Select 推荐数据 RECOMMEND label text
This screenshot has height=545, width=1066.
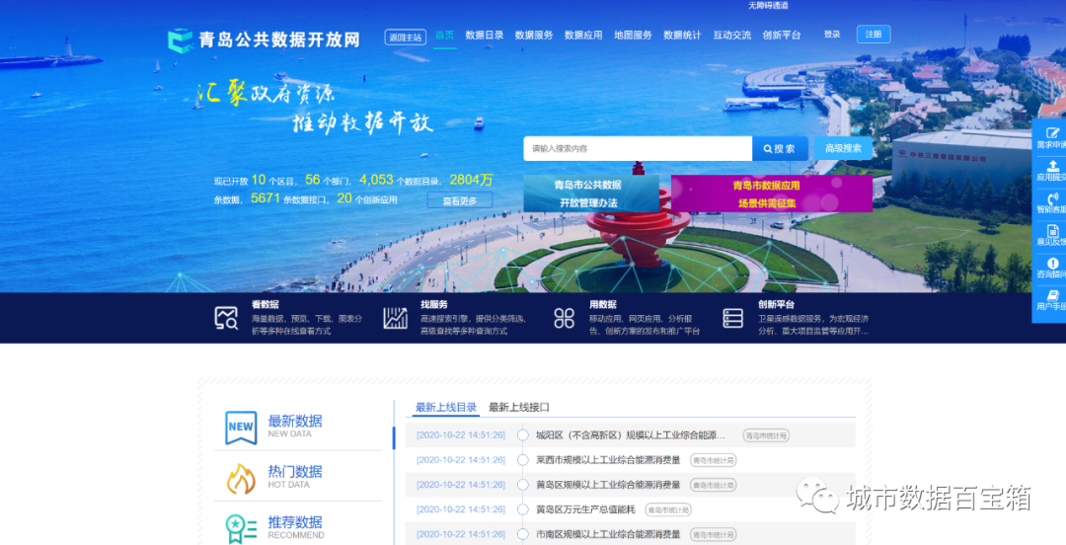pyautogui.click(x=296, y=527)
